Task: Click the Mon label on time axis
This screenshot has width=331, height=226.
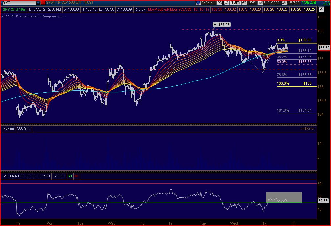Action: point(50,223)
